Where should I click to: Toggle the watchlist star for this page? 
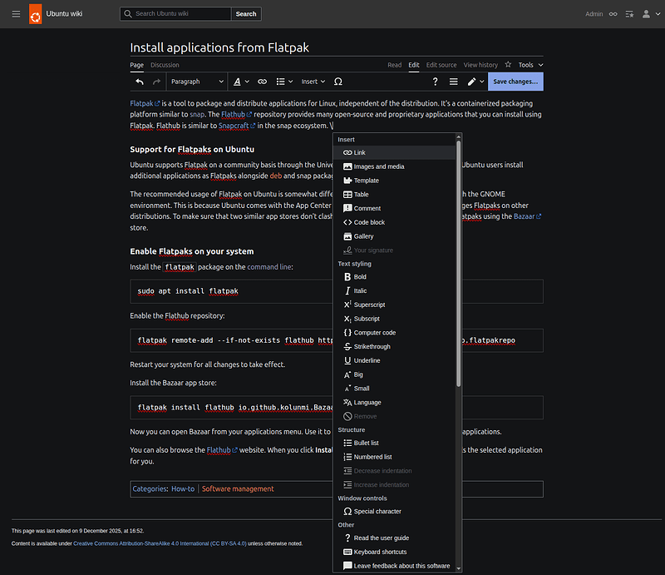pos(508,64)
